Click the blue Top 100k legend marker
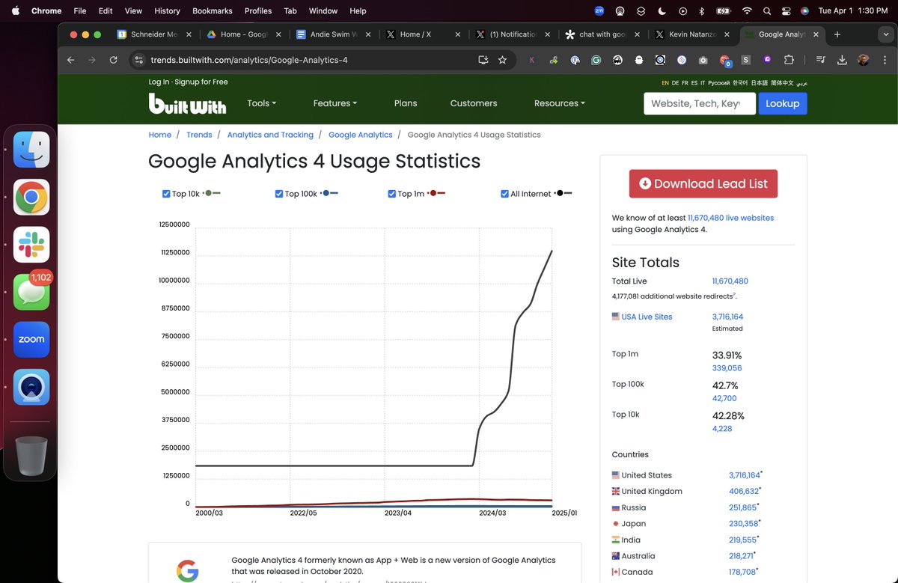 click(330, 193)
